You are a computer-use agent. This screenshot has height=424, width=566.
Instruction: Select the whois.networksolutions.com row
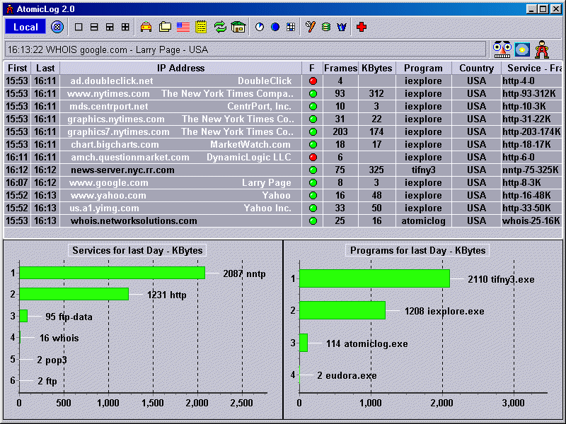pos(282,220)
